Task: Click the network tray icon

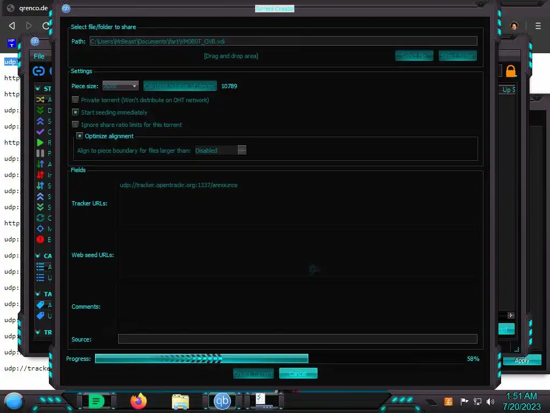Action: (477, 401)
